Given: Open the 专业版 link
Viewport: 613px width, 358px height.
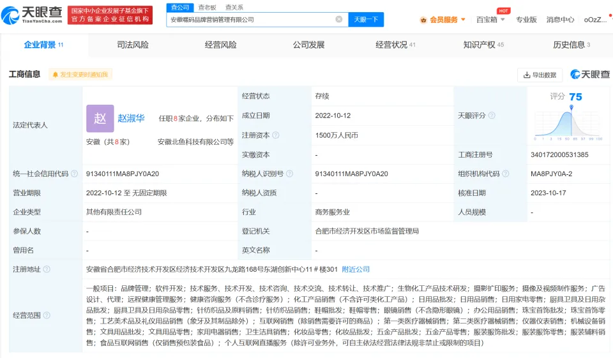Looking at the screenshot, I should (526, 20).
